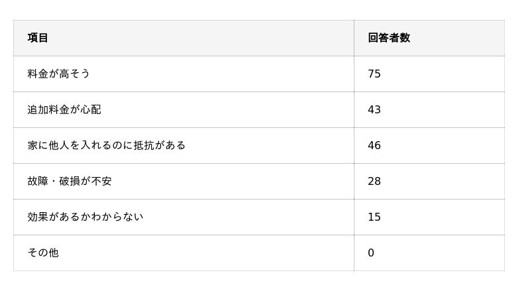Select the cell showing 46

pos(374,145)
